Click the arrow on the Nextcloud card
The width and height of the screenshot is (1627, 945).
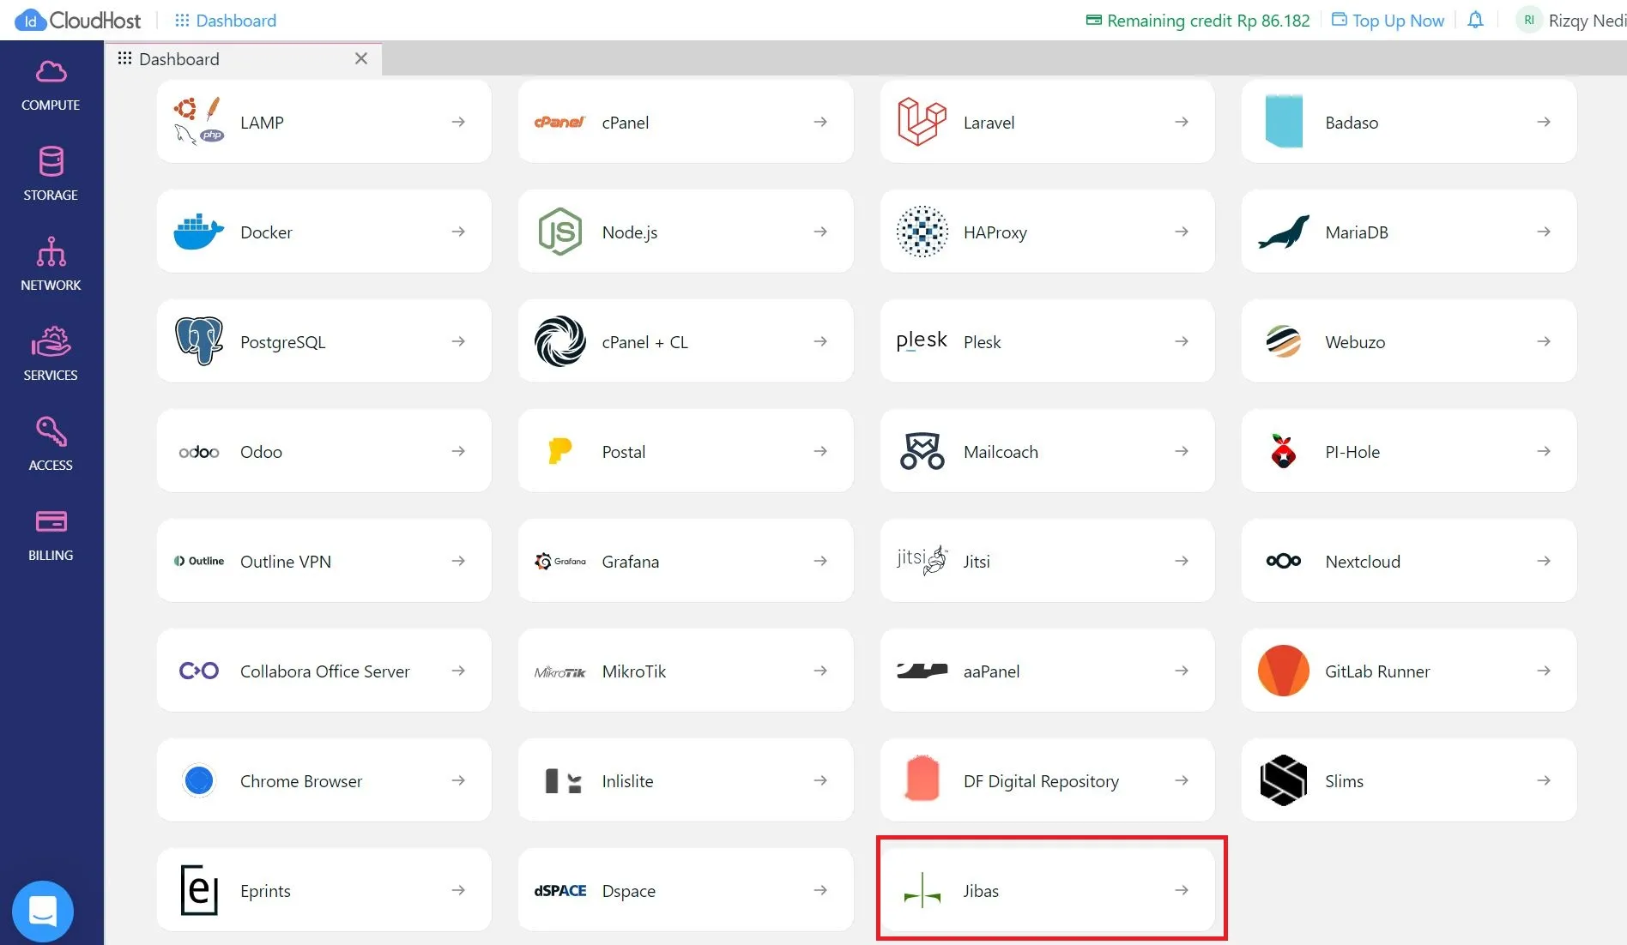pos(1543,561)
